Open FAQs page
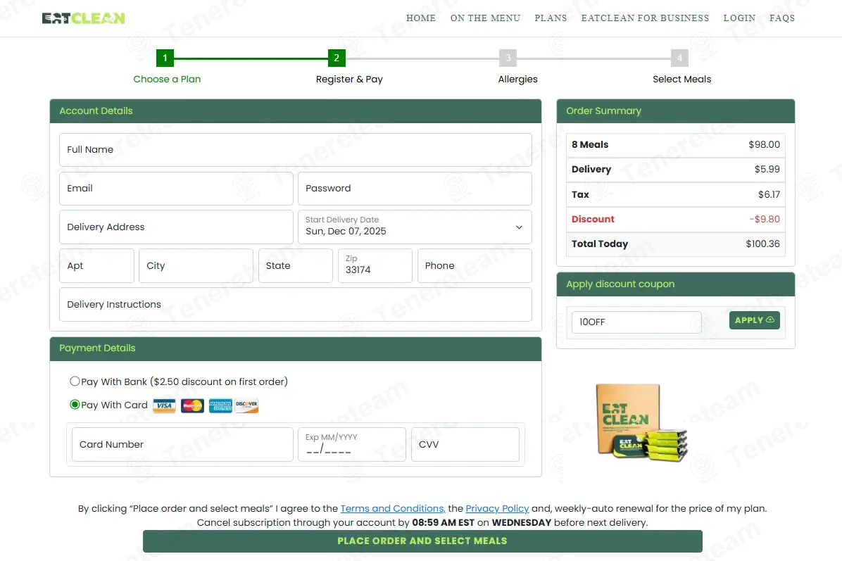Screen dimensions: 842x561 pyautogui.click(x=782, y=18)
